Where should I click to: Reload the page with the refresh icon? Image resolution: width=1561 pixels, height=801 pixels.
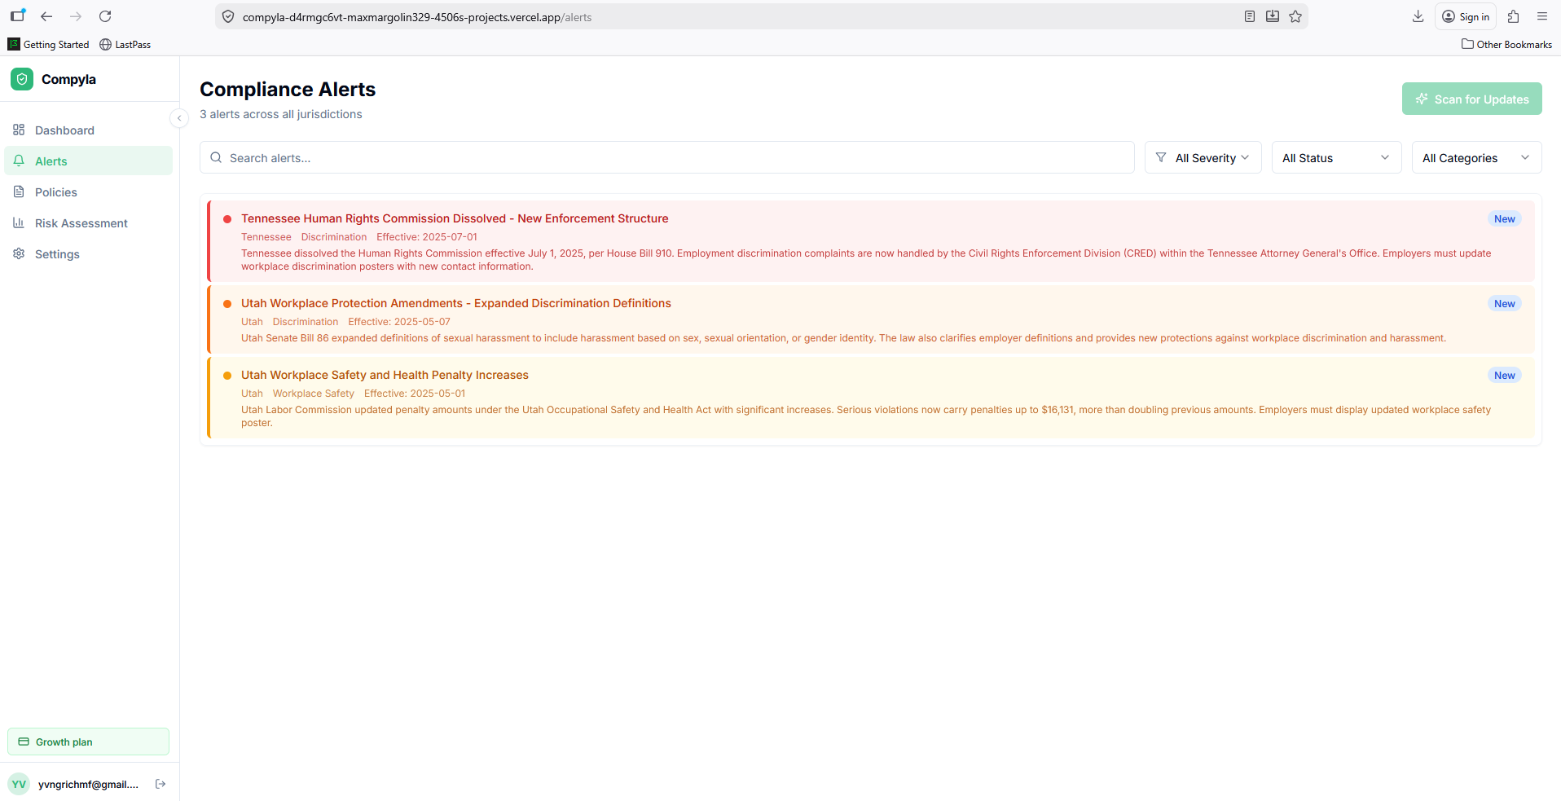105,16
